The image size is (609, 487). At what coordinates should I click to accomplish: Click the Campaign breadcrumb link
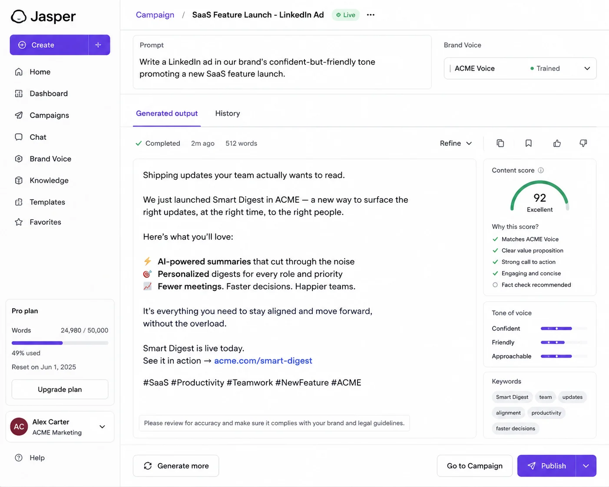point(155,15)
